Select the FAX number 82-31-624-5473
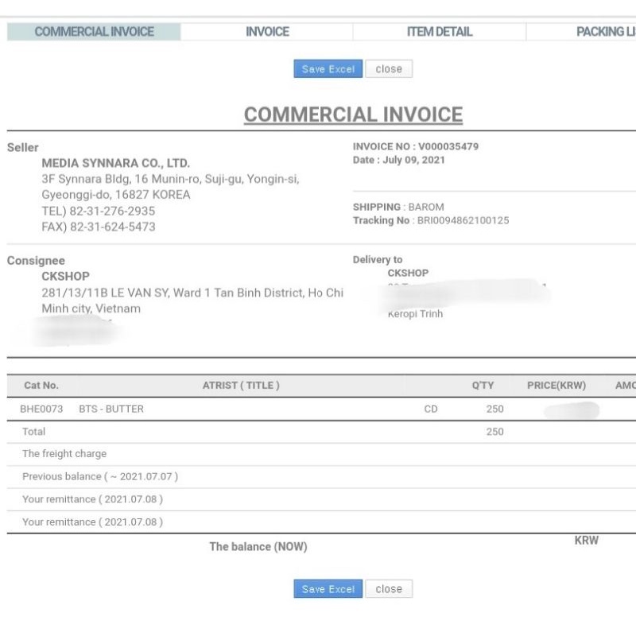This screenshot has width=636, height=636. (112, 227)
